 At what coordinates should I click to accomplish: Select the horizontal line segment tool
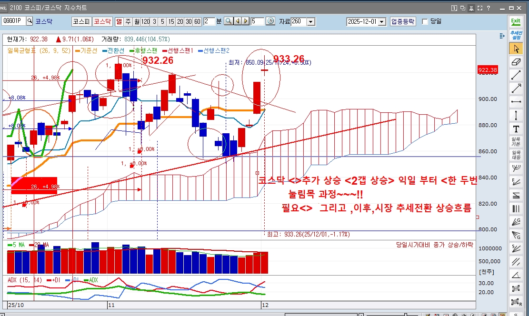(516, 102)
